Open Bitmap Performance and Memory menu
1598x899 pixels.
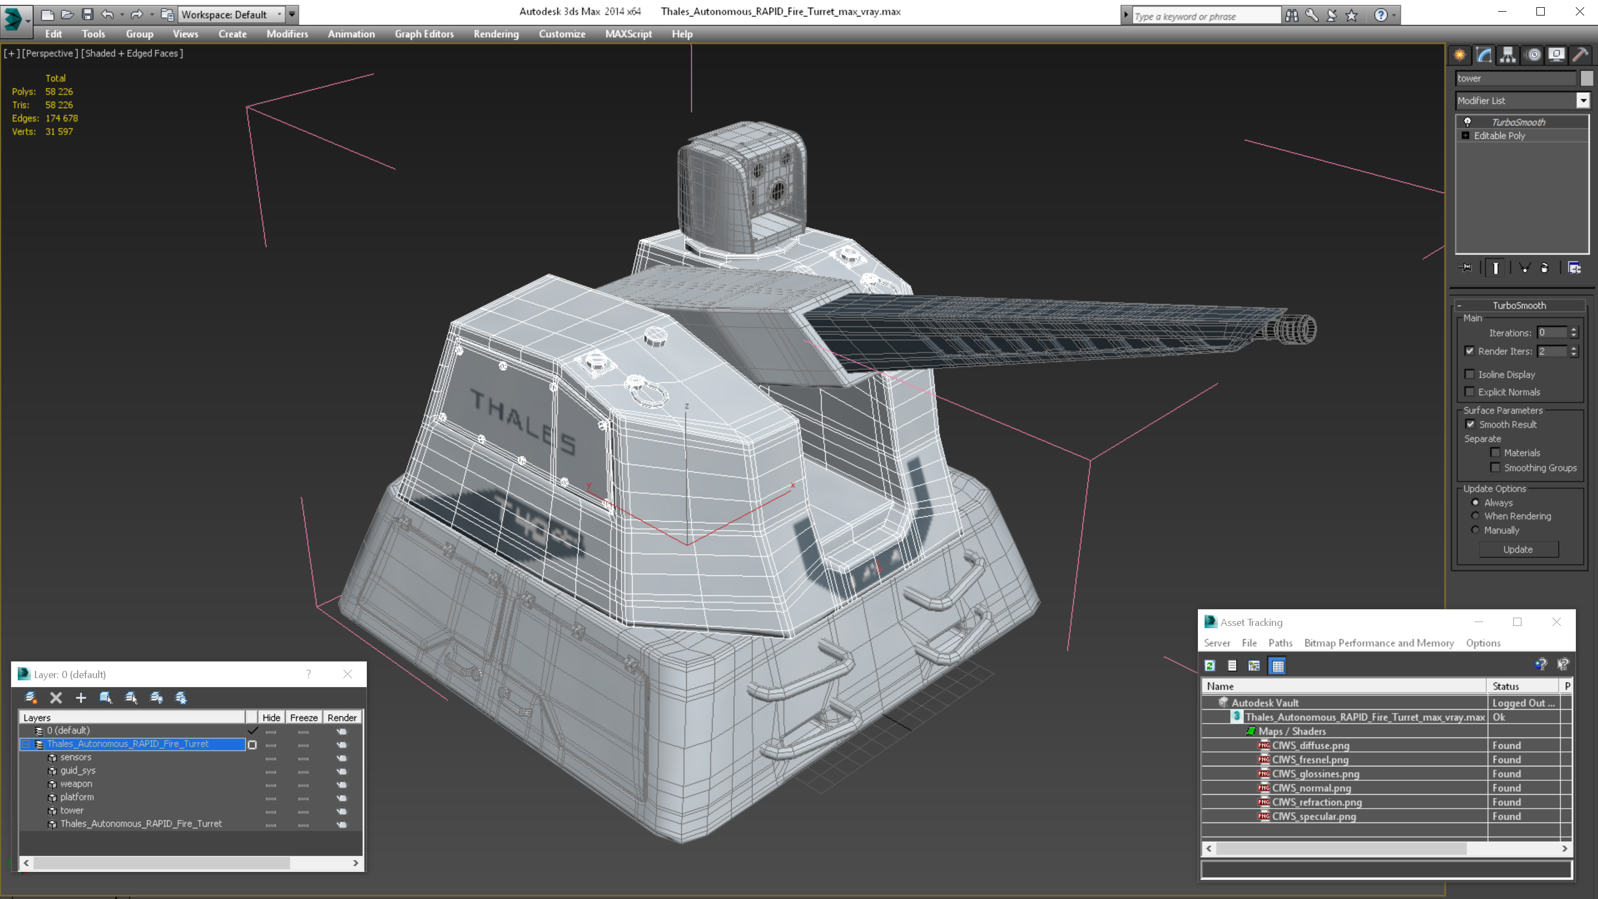[1379, 643]
